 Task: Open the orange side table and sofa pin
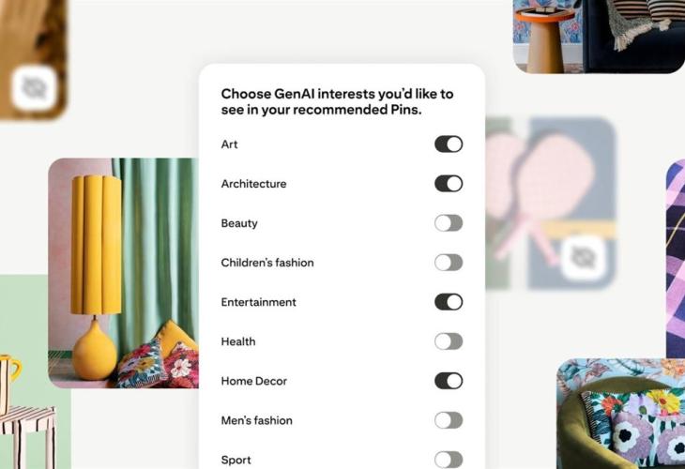tap(599, 37)
